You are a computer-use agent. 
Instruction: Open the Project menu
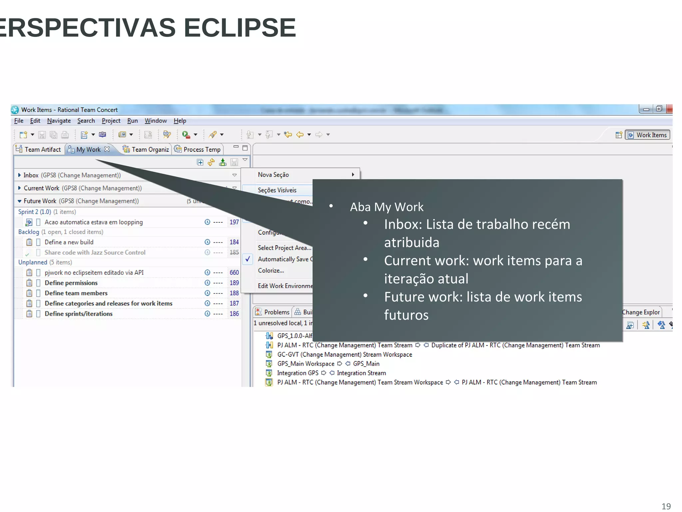coord(111,121)
